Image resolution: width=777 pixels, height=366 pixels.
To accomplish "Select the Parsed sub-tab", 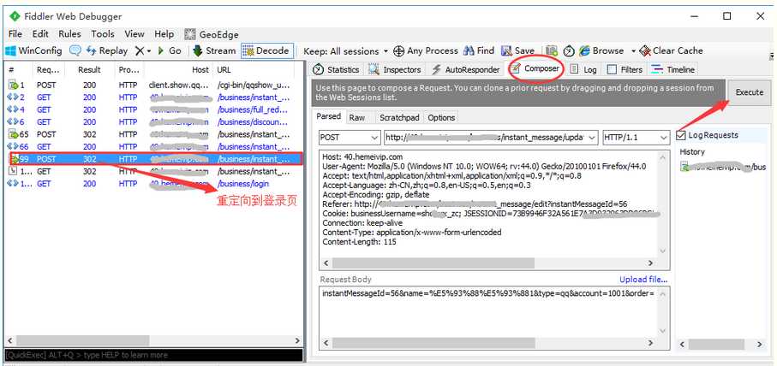I will (329, 116).
